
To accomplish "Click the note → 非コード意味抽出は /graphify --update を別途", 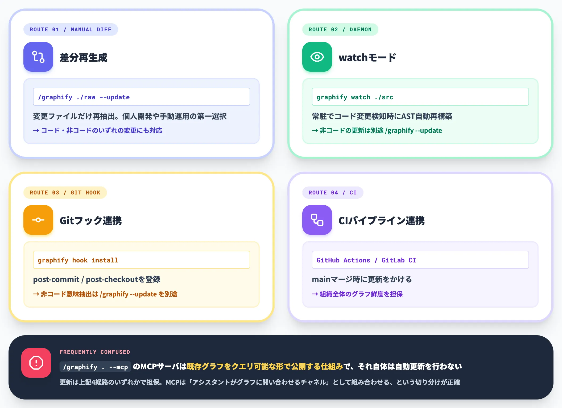I will point(105,294).
